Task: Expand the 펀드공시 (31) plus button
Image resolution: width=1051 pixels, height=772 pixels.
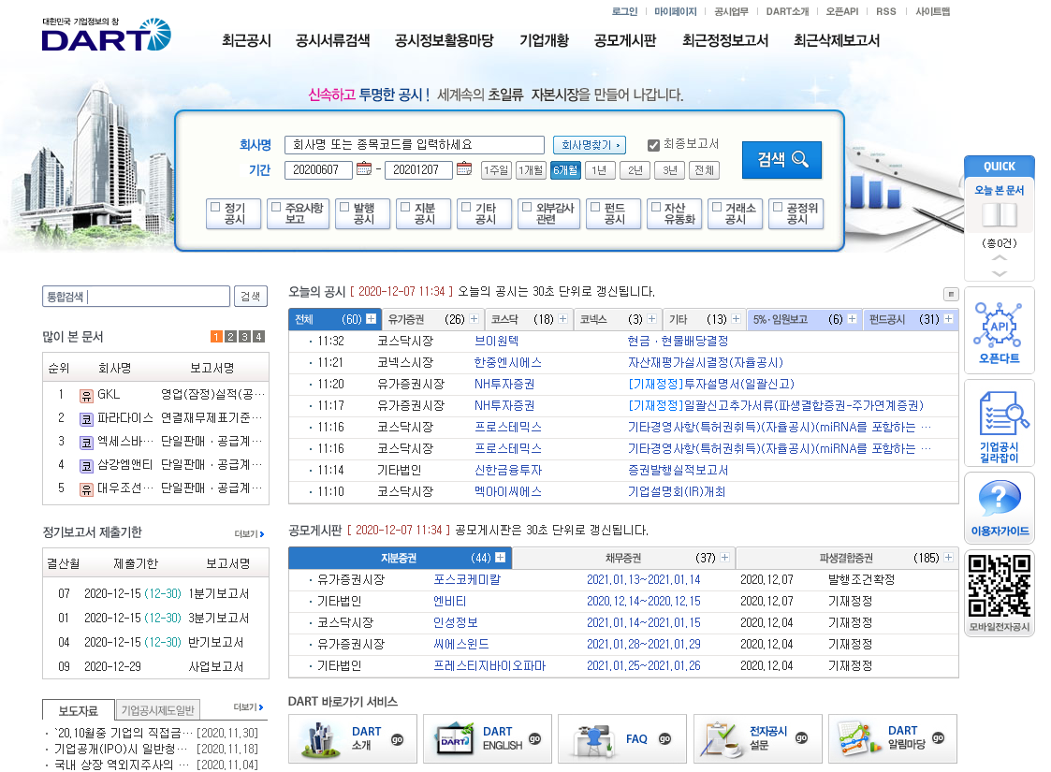Action: click(948, 319)
